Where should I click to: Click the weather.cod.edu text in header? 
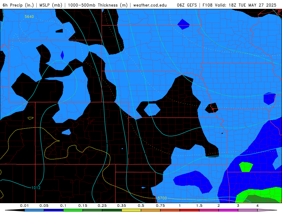(150, 5)
